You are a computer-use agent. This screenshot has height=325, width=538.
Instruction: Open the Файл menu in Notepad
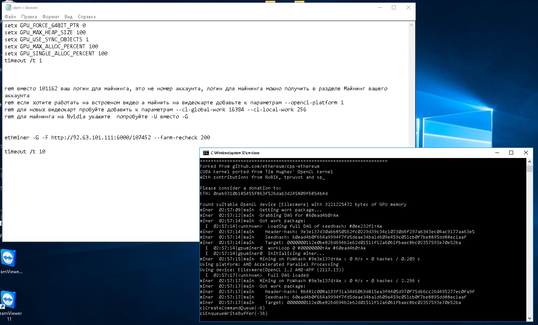(x=10, y=17)
